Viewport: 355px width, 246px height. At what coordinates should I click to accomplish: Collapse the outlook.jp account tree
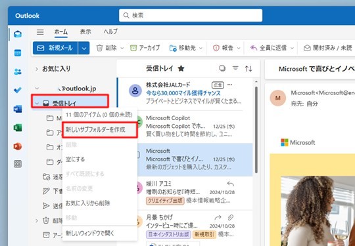pyautogui.click(x=37, y=89)
